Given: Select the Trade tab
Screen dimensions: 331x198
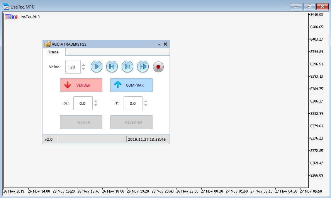Looking at the screenshot, I should tap(54, 52).
